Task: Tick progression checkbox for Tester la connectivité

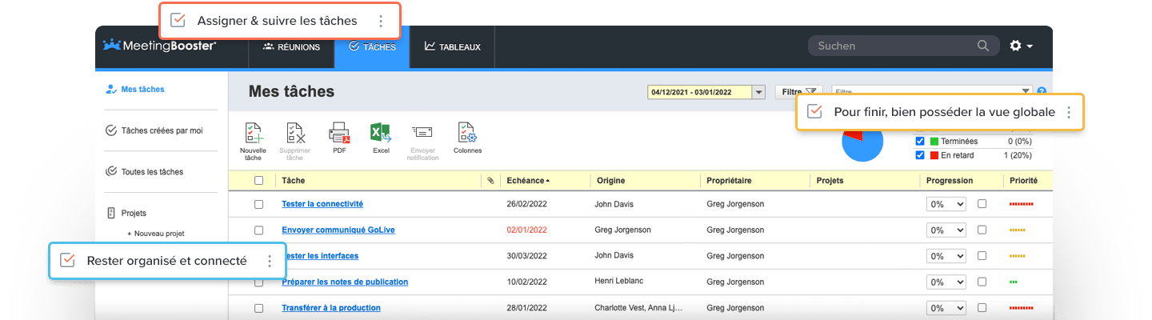Action: (x=982, y=204)
